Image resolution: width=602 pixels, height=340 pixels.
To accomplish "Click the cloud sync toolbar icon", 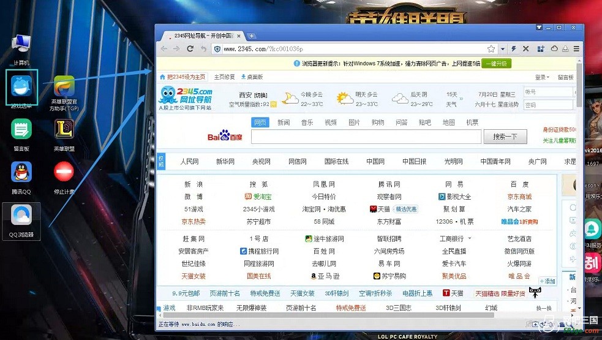I will (x=554, y=48).
